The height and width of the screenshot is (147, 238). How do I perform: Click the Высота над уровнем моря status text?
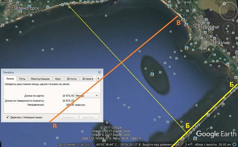(x=161, y=144)
